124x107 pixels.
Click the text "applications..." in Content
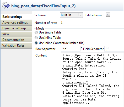pyautogui.click(x=76, y=103)
